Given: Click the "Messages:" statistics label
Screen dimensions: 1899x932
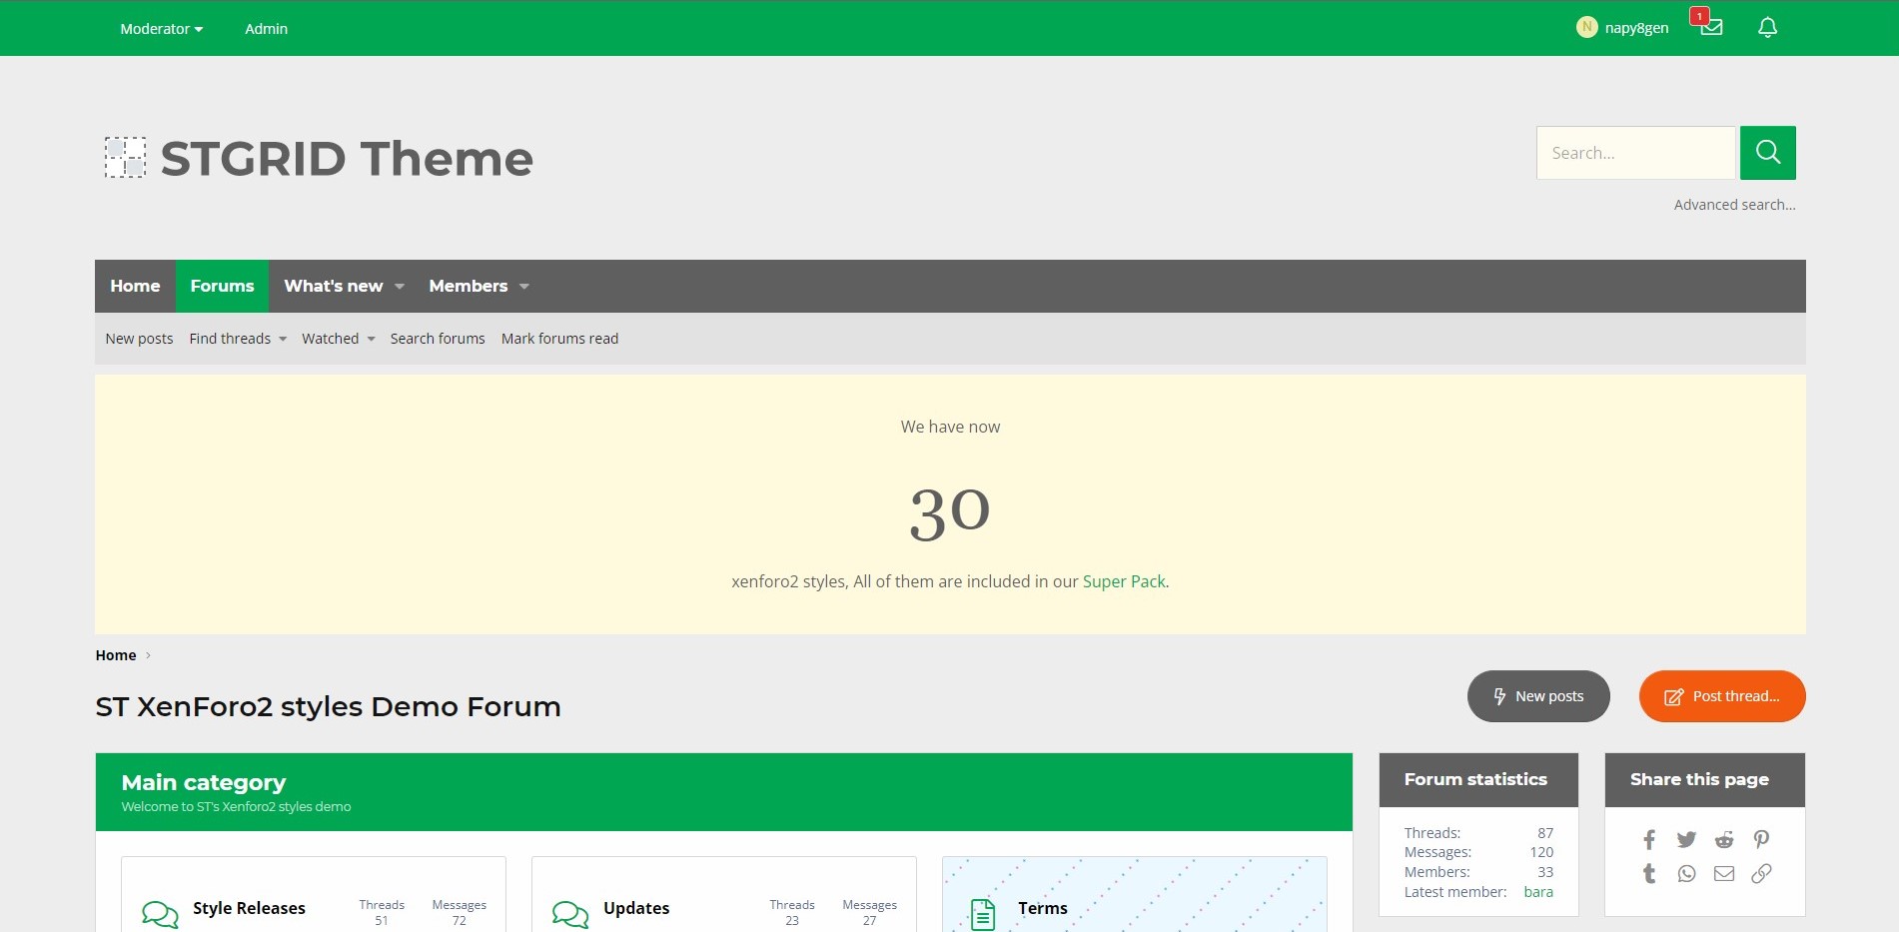Looking at the screenshot, I should (x=1437, y=852).
